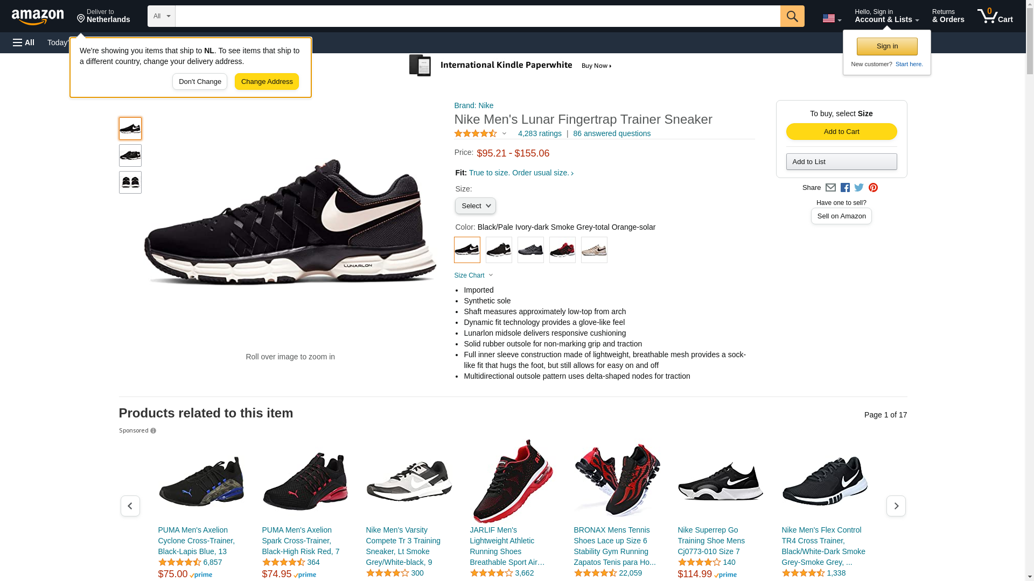Image resolution: width=1034 pixels, height=581 pixels.
Task: Click the Amazon logo
Action: coord(38,17)
